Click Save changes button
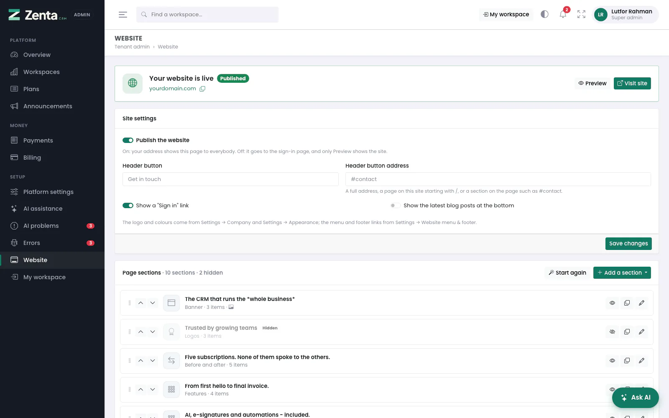This screenshot has width=669, height=418. pyautogui.click(x=628, y=244)
